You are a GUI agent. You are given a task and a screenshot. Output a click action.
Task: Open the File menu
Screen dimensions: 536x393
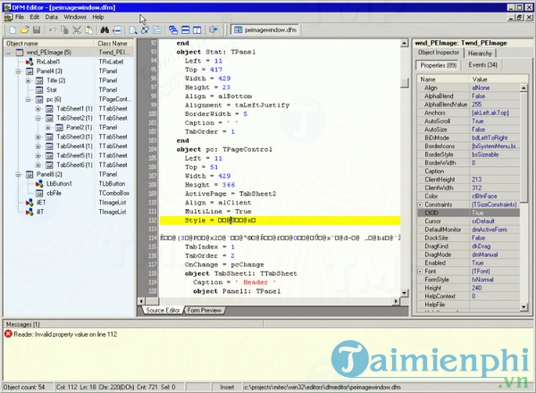click(x=20, y=17)
